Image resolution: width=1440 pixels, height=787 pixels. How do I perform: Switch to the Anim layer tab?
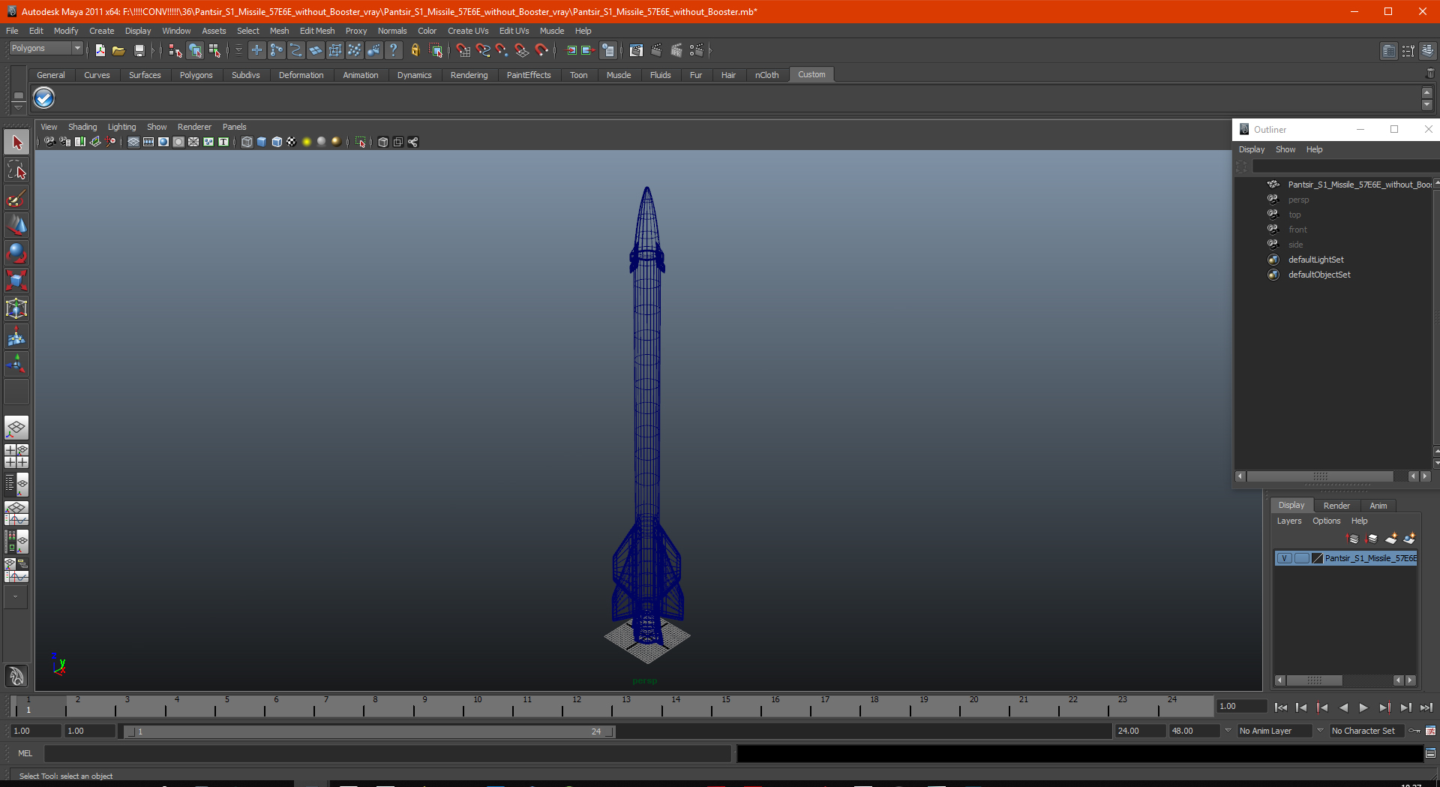click(x=1378, y=506)
